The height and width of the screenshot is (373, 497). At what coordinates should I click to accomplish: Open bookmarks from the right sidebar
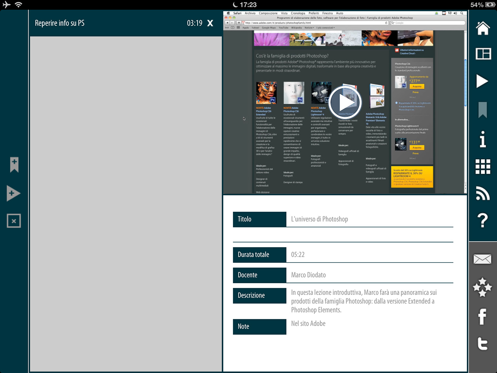pos(483,110)
